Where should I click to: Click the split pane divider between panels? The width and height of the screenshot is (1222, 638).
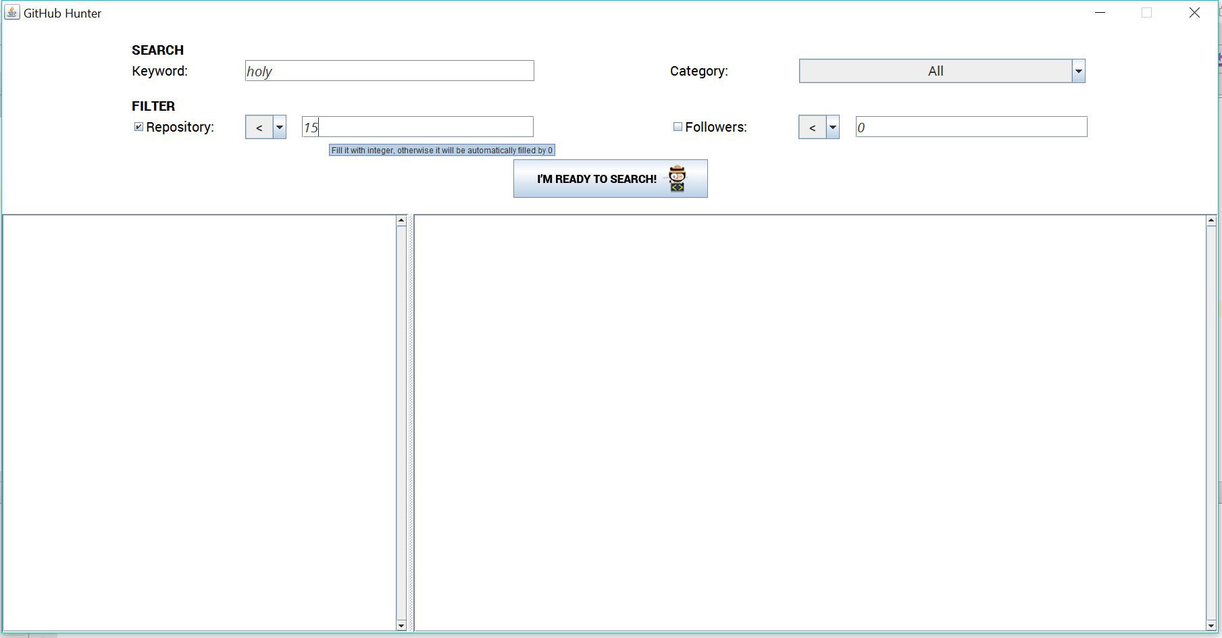tap(410, 423)
